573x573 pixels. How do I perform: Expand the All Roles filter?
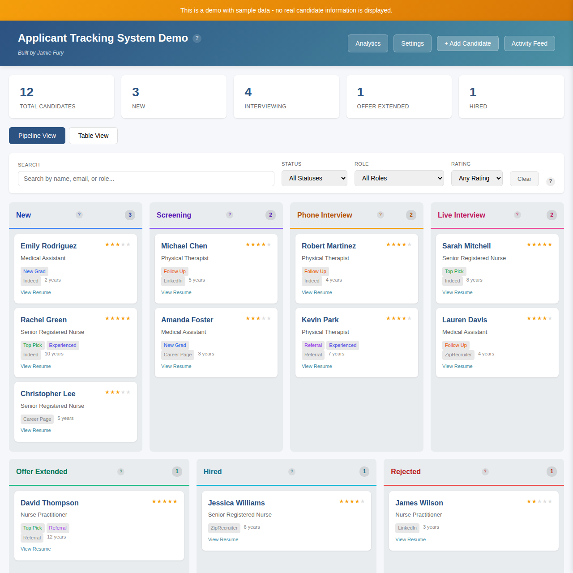[399, 178]
